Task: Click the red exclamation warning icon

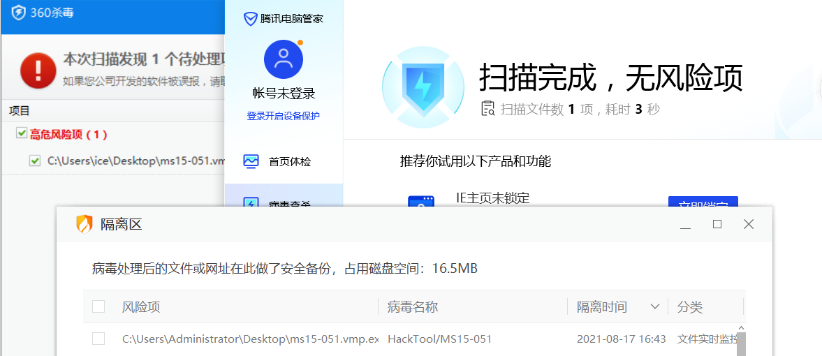Action: click(x=38, y=71)
